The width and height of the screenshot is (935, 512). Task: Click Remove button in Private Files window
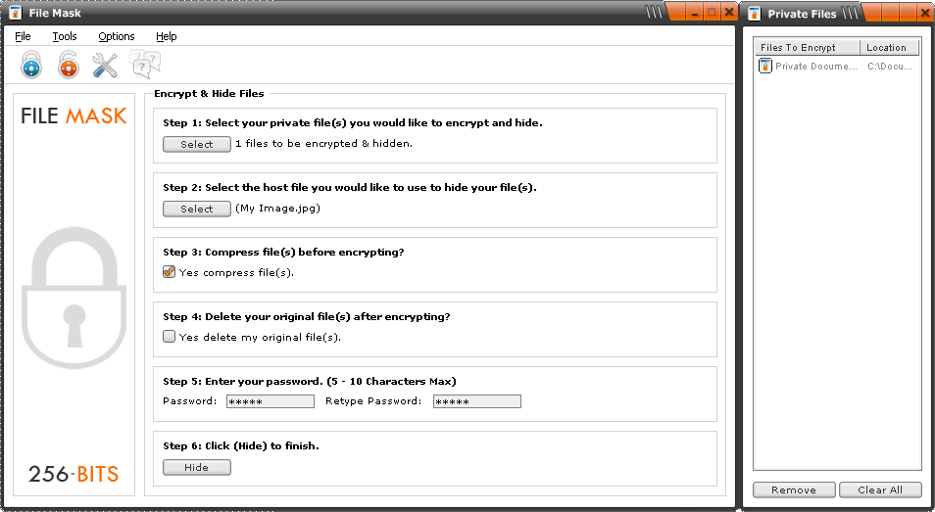pyautogui.click(x=794, y=489)
